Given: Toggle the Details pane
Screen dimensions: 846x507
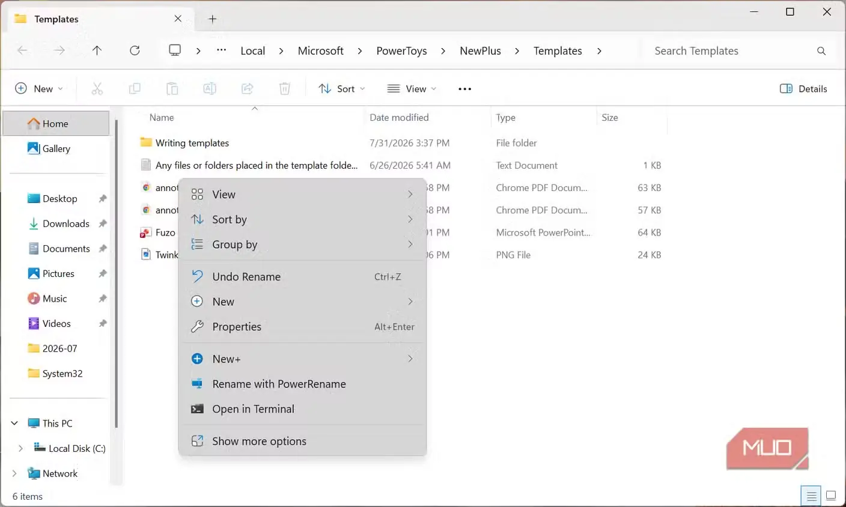Looking at the screenshot, I should (803, 89).
